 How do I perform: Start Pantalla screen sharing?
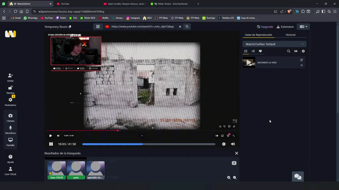[x=10, y=142]
